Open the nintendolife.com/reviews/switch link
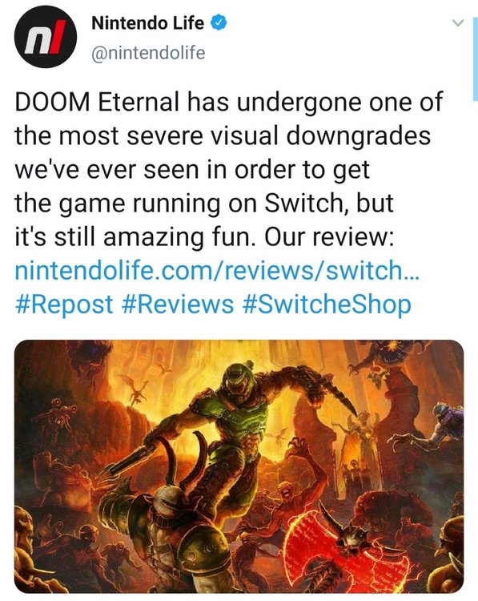This screenshot has height=601, width=478. (x=217, y=270)
